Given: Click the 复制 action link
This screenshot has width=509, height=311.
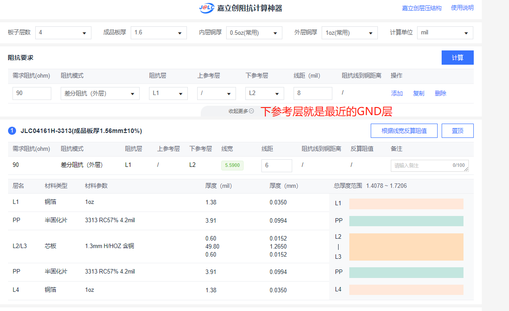Looking at the screenshot, I should coord(418,94).
